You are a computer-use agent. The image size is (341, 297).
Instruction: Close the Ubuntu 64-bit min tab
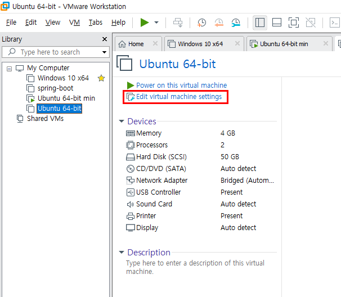(x=326, y=43)
